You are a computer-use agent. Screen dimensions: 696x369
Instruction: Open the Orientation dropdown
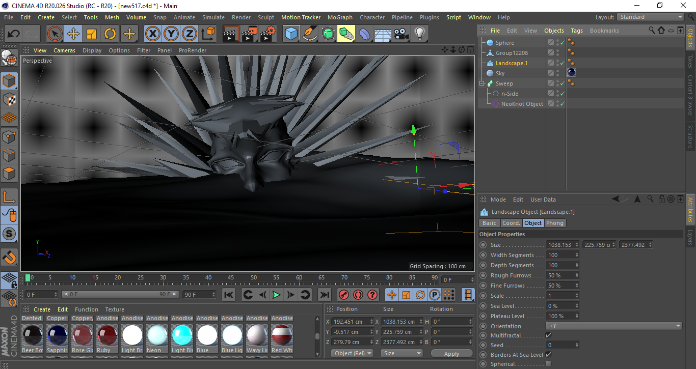coord(613,326)
